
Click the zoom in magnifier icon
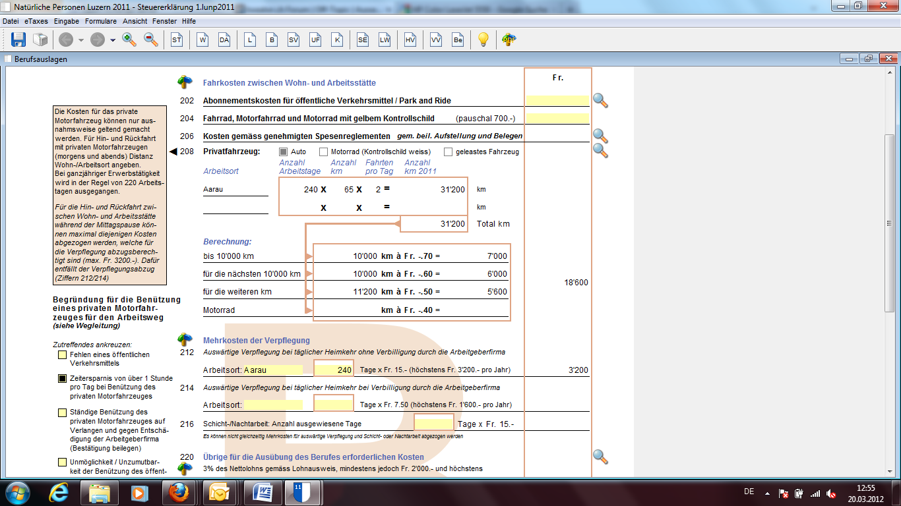click(129, 40)
